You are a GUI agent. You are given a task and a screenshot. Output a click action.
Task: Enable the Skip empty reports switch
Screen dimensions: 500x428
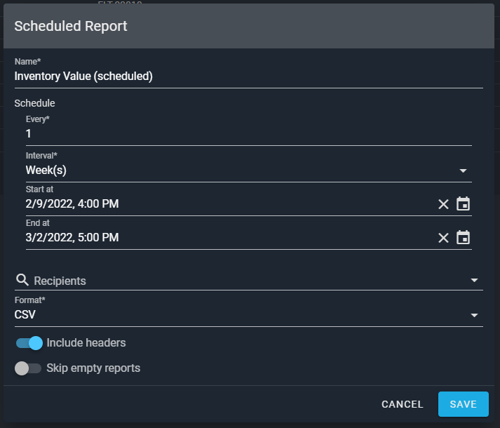[28, 368]
